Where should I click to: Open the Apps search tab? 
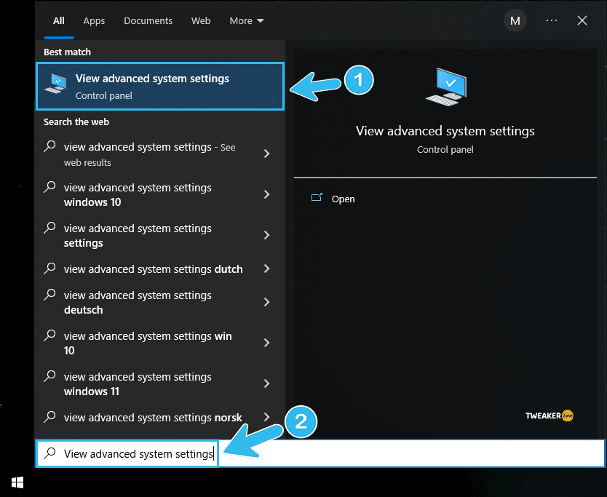94,21
